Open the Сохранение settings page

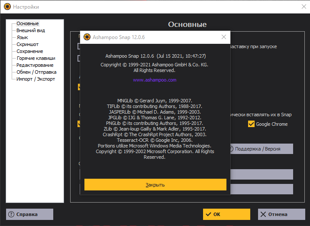(29, 51)
